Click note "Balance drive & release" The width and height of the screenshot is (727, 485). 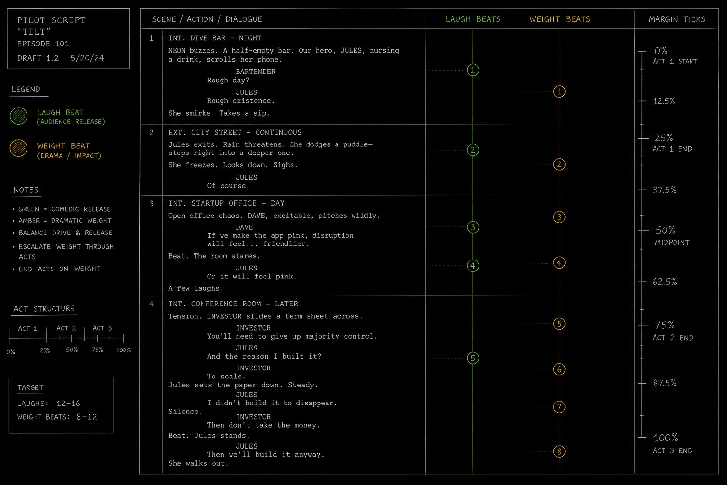coord(65,233)
